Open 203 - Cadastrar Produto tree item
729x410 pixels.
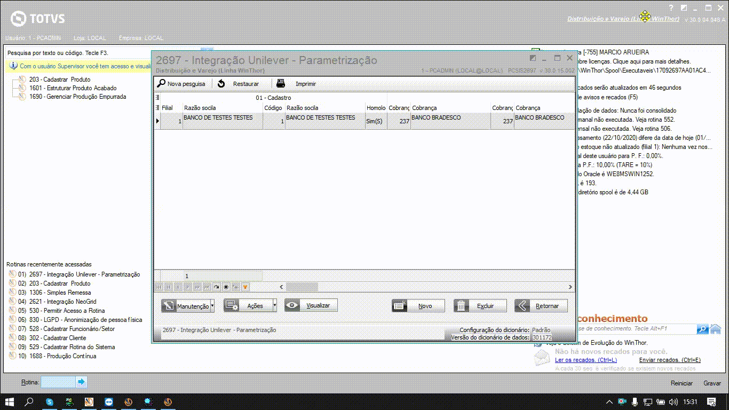pyautogui.click(x=60, y=79)
